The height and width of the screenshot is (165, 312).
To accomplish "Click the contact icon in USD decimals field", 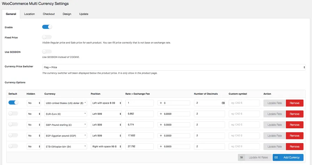I will pos(223,103).
